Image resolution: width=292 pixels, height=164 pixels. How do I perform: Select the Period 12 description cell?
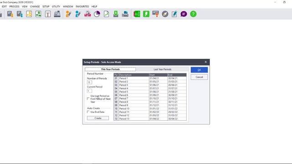pyautogui.click(x=134, y=115)
